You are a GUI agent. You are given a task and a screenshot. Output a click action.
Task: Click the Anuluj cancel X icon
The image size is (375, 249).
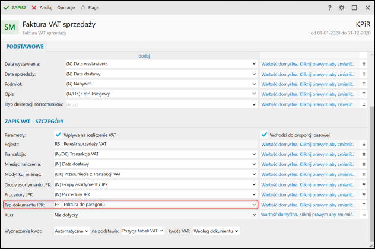34,8
